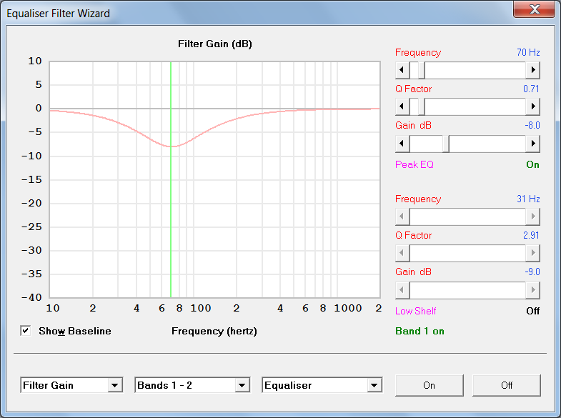Click the Band 1 Frequency slider thumb
This screenshot has height=418, width=561.
point(422,70)
